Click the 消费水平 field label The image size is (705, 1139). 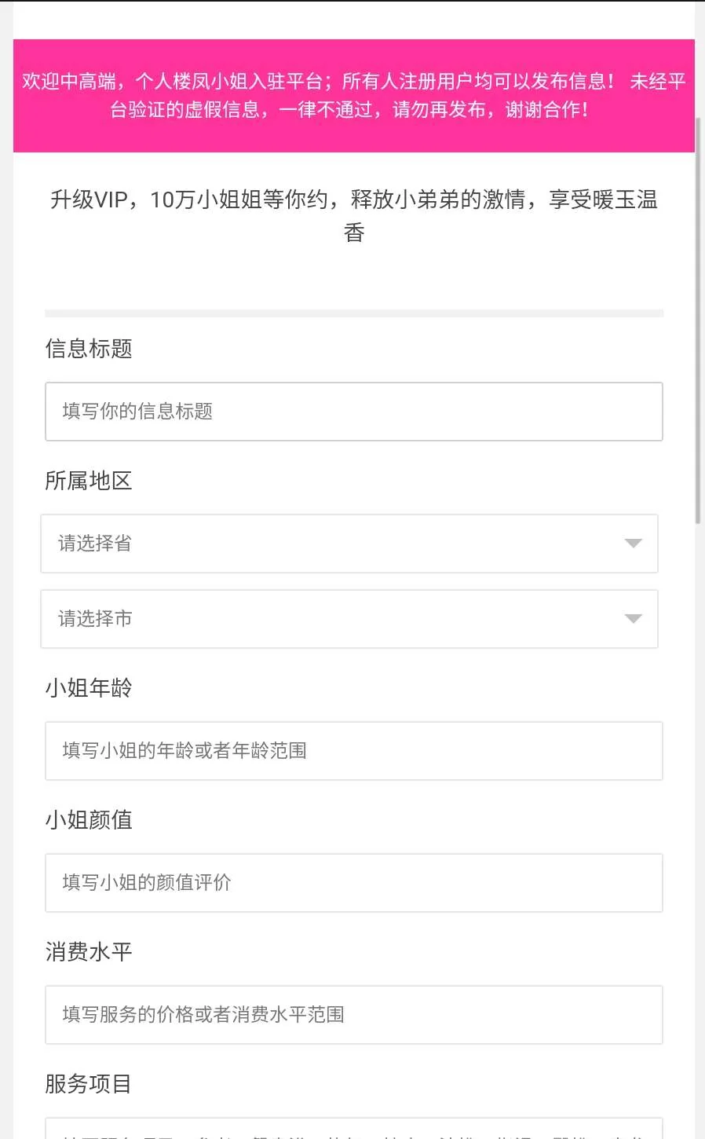coord(89,952)
